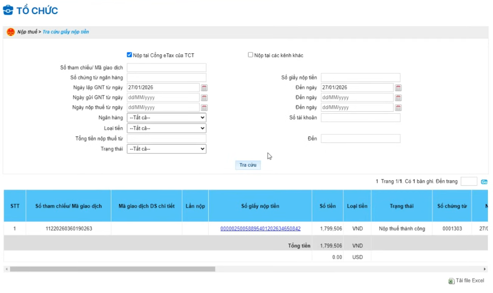Click Trạng thái column header
493x293 pixels.
(x=401, y=206)
